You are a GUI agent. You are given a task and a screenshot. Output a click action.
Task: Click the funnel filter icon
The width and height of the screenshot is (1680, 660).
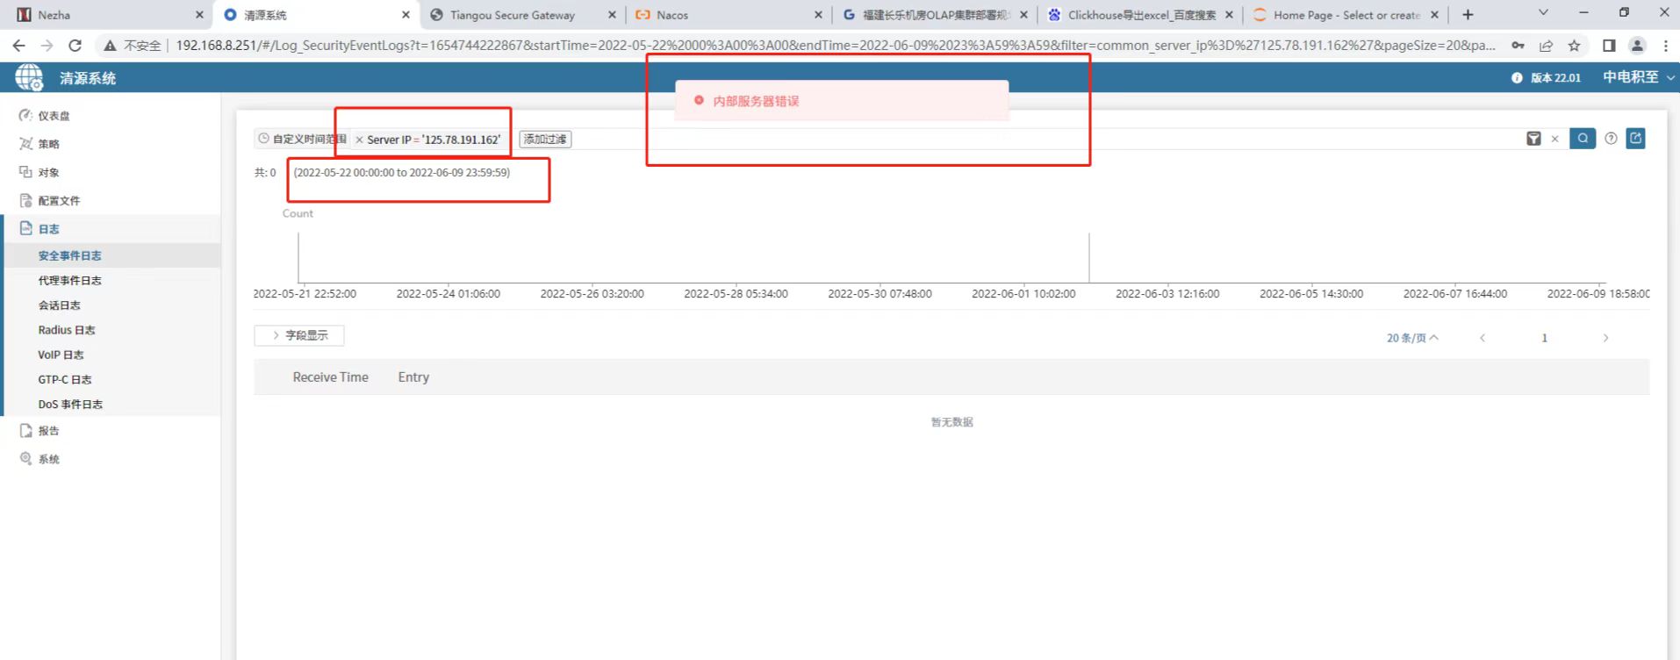pyautogui.click(x=1533, y=139)
